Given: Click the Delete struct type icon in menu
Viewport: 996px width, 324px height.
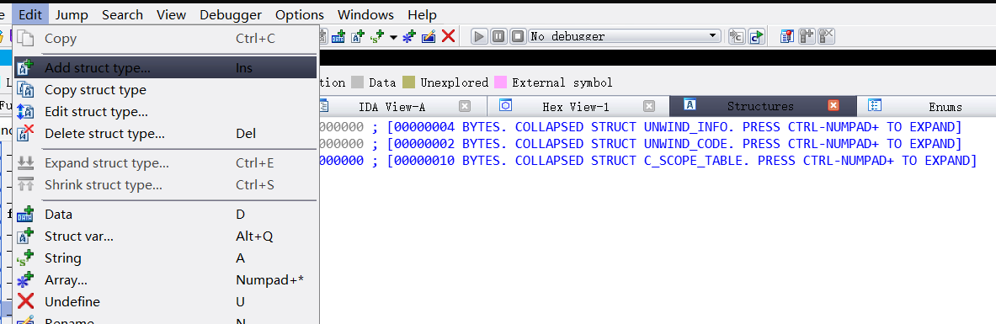Looking at the screenshot, I should (x=25, y=134).
